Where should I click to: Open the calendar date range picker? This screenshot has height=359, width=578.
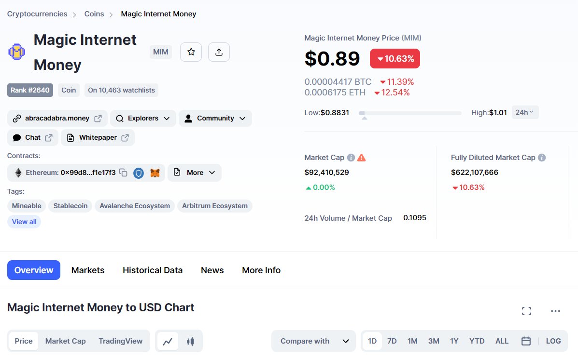(526, 341)
